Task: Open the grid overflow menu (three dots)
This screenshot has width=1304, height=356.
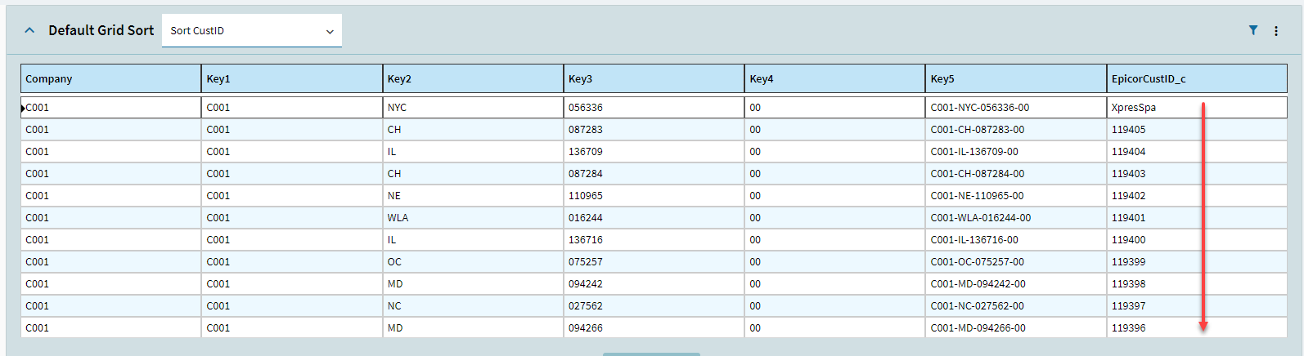Action: point(1275,31)
